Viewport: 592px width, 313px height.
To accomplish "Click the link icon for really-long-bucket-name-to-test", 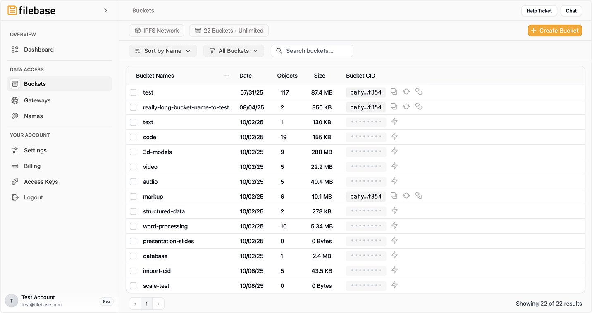I will tap(419, 107).
